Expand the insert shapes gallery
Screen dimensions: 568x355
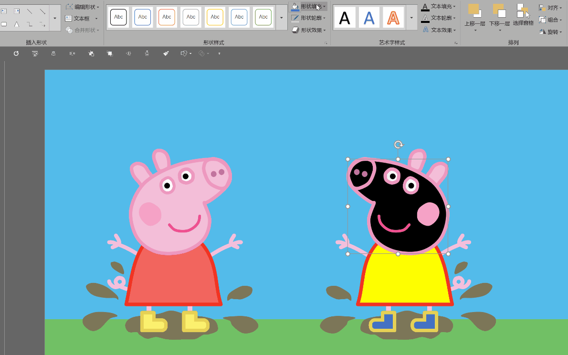pyautogui.click(x=55, y=18)
